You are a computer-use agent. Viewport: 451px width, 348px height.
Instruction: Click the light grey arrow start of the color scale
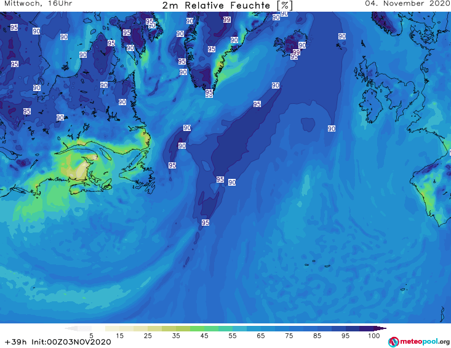coord(71,328)
